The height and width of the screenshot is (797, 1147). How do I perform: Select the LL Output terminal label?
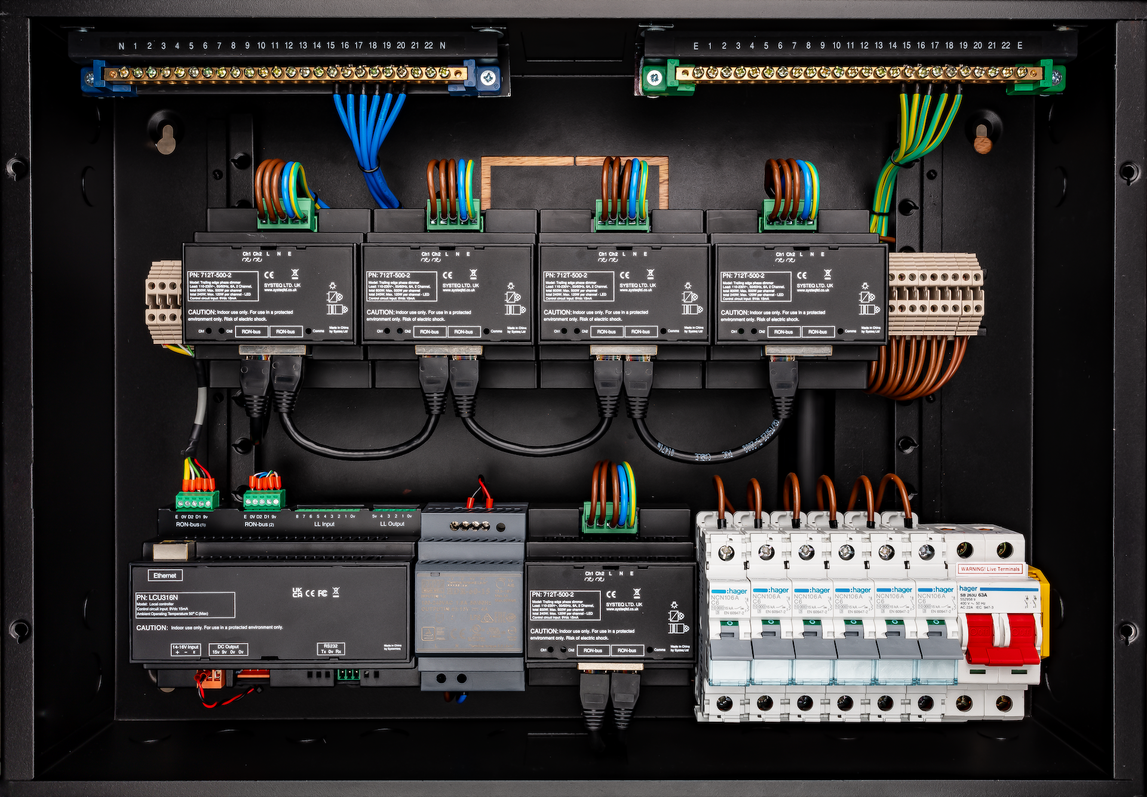[x=392, y=524]
